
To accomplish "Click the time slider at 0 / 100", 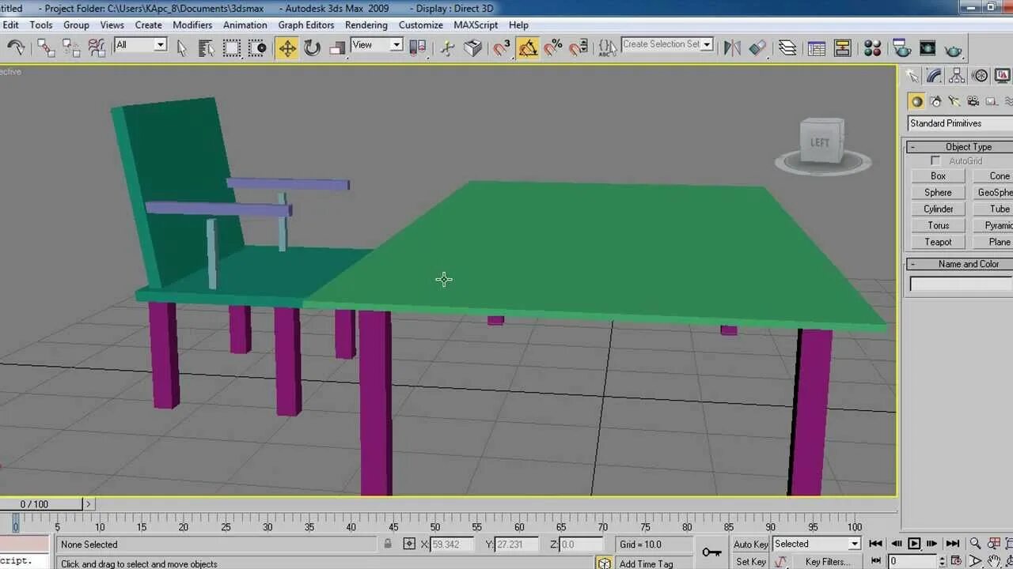I will [35, 503].
